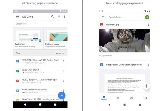This screenshot has width=166, height=111.
Task: Open more options for ster Invitation.pdf
Action: tap(63, 81)
